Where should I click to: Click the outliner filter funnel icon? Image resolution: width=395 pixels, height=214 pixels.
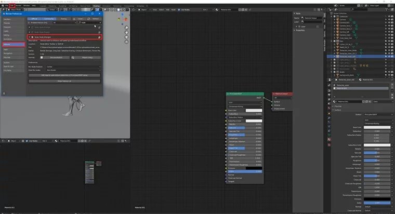coord(387,9)
